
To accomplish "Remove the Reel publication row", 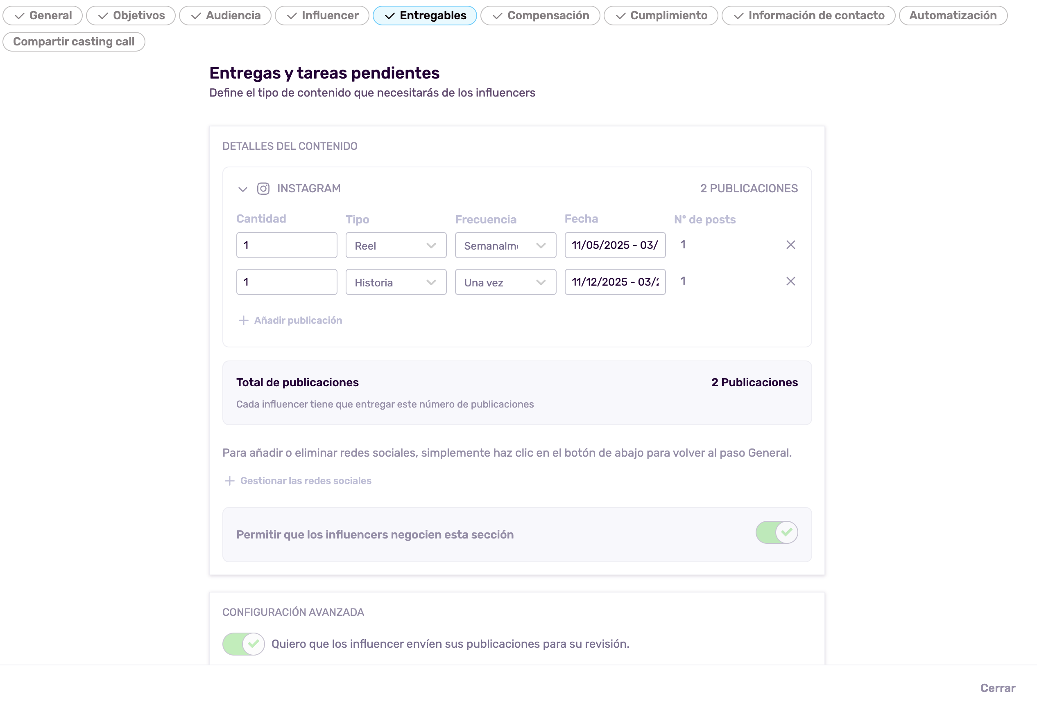I will [790, 245].
